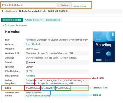
Task: Switch to the Bücher & mehr tab
Action: pos(12,20)
